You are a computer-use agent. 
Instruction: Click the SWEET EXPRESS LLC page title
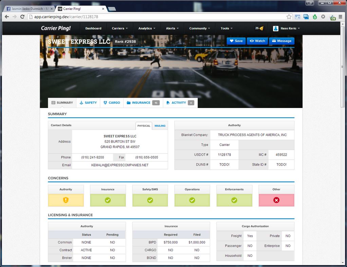point(79,42)
